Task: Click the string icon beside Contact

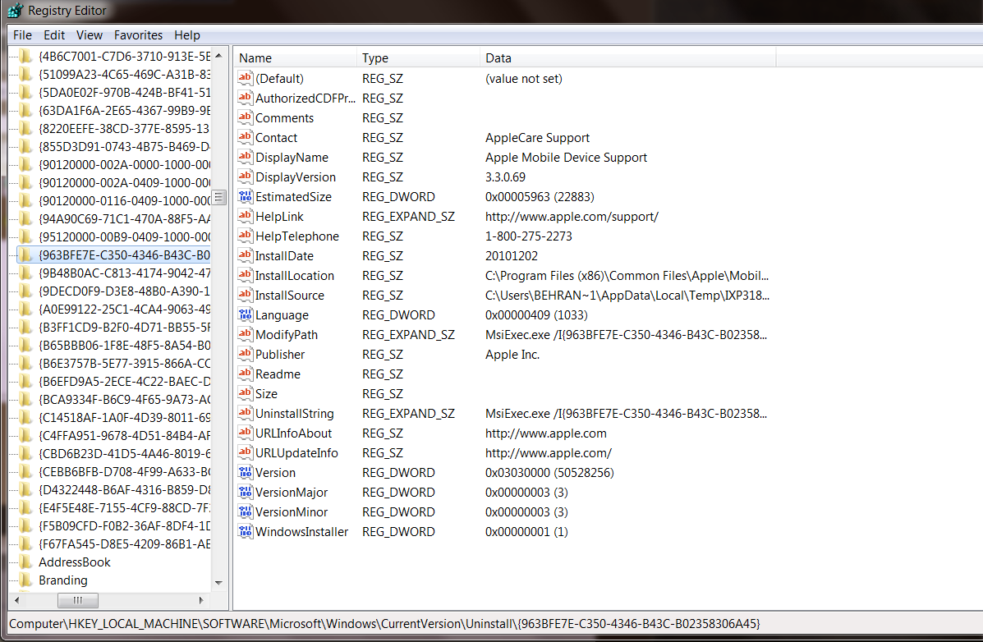Action: click(x=245, y=137)
